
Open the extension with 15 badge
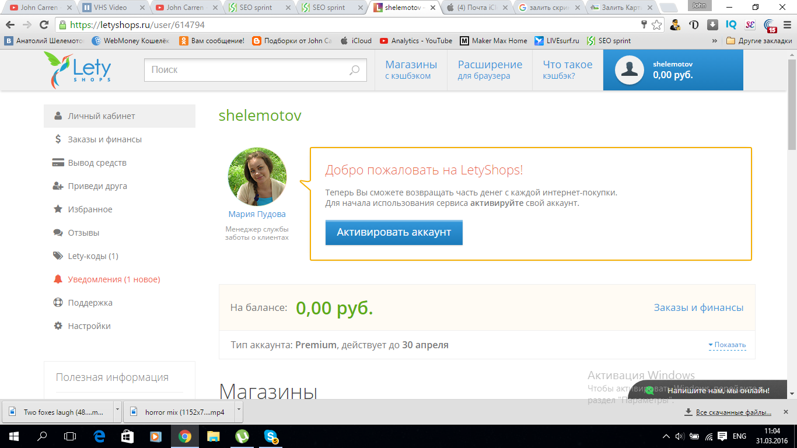769,26
